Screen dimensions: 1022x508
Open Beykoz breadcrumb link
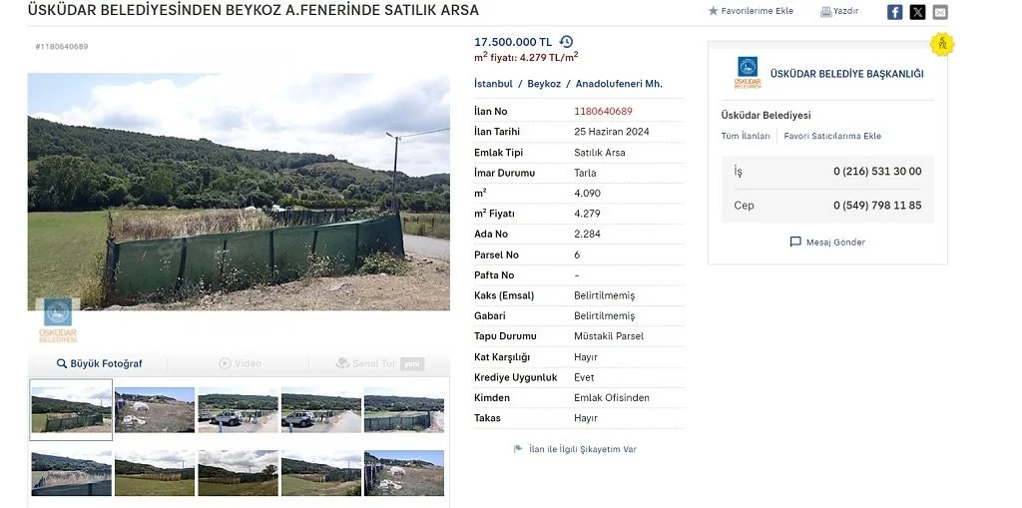click(544, 84)
